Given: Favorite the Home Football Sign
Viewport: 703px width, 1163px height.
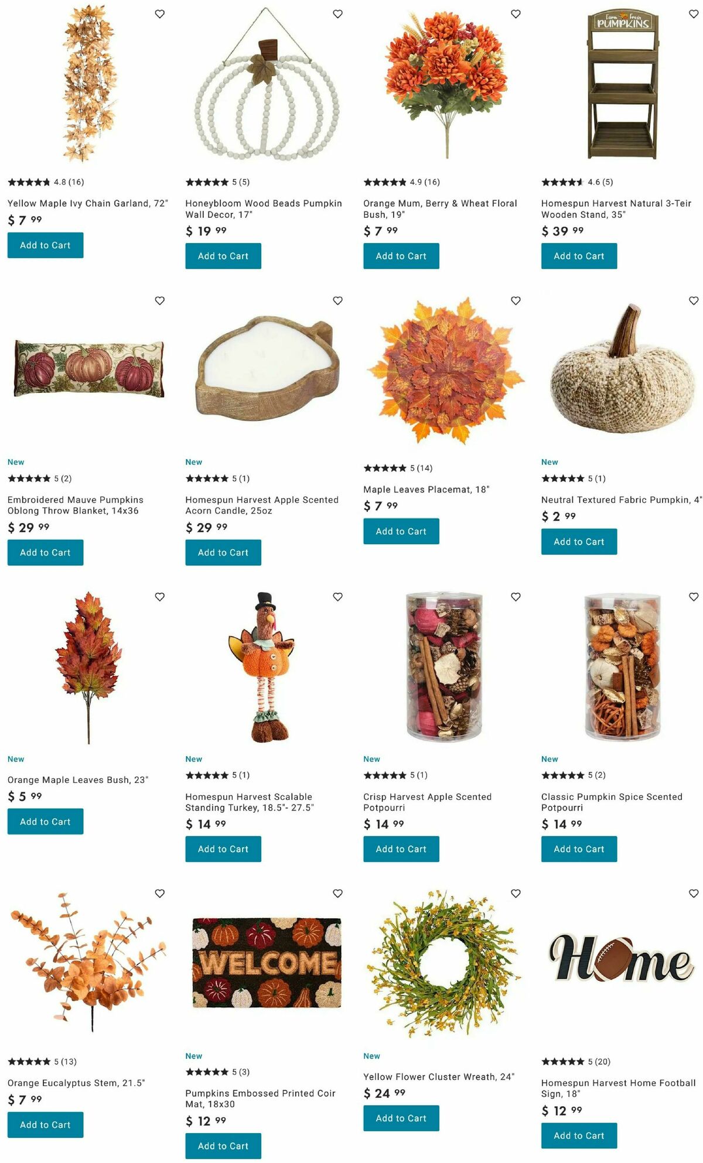Looking at the screenshot, I should click(694, 893).
